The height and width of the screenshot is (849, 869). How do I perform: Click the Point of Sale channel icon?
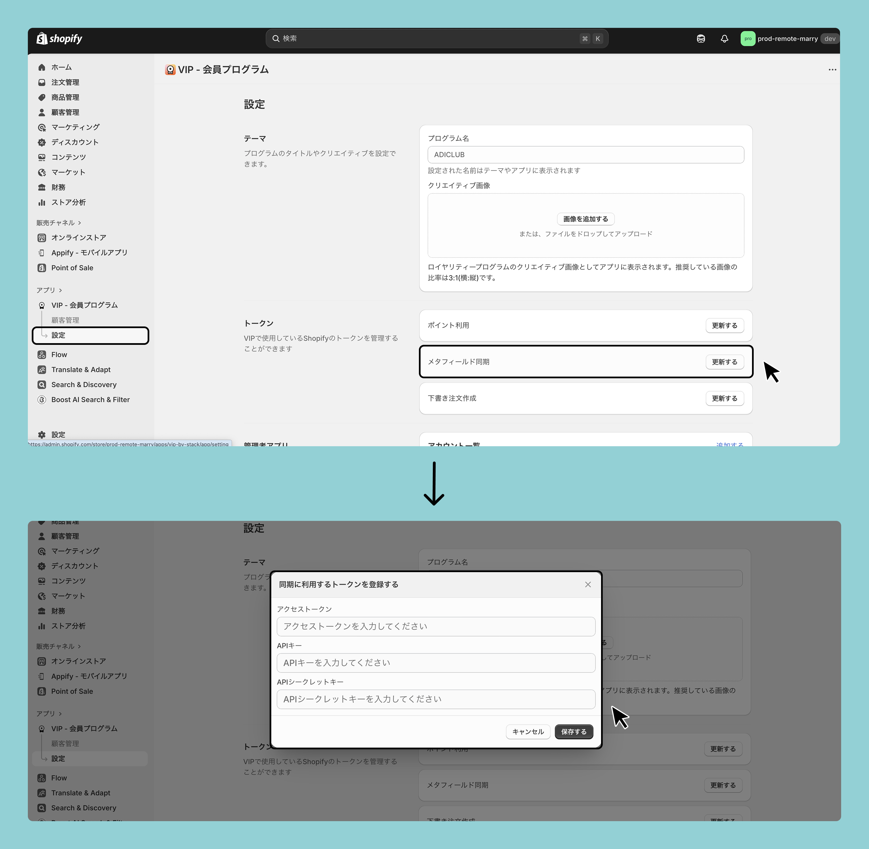[42, 268]
